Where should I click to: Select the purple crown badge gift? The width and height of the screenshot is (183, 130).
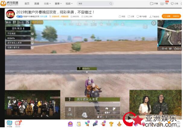click(70, 124)
